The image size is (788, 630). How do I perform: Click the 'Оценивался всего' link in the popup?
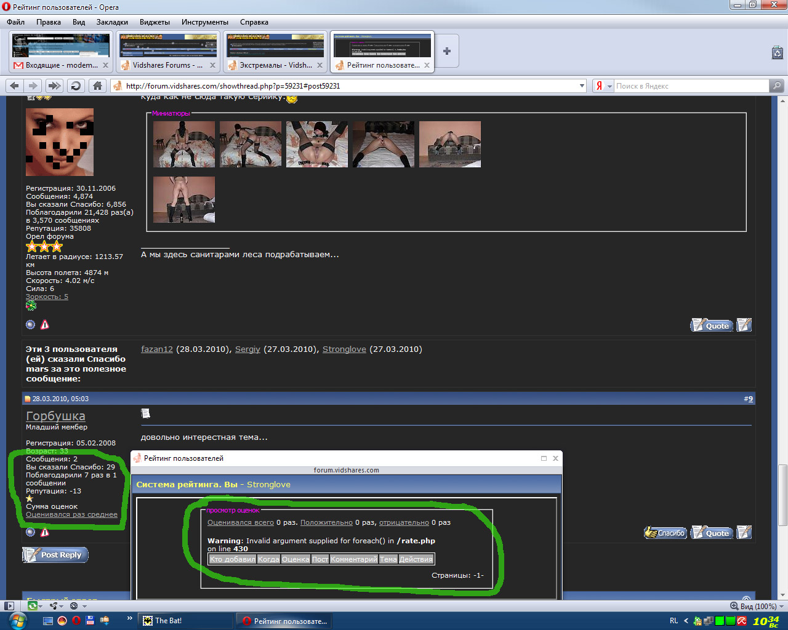pos(241,522)
